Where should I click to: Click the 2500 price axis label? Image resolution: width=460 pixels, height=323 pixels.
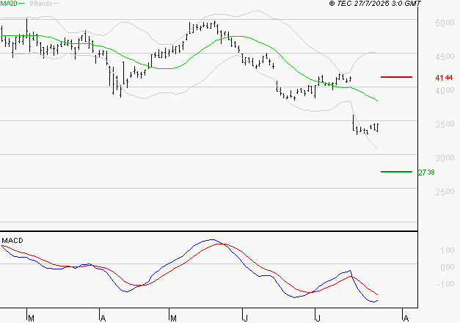(x=445, y=192)
